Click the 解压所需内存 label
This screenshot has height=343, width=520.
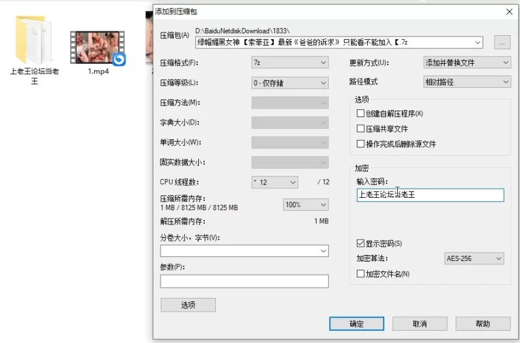(183, 221)
